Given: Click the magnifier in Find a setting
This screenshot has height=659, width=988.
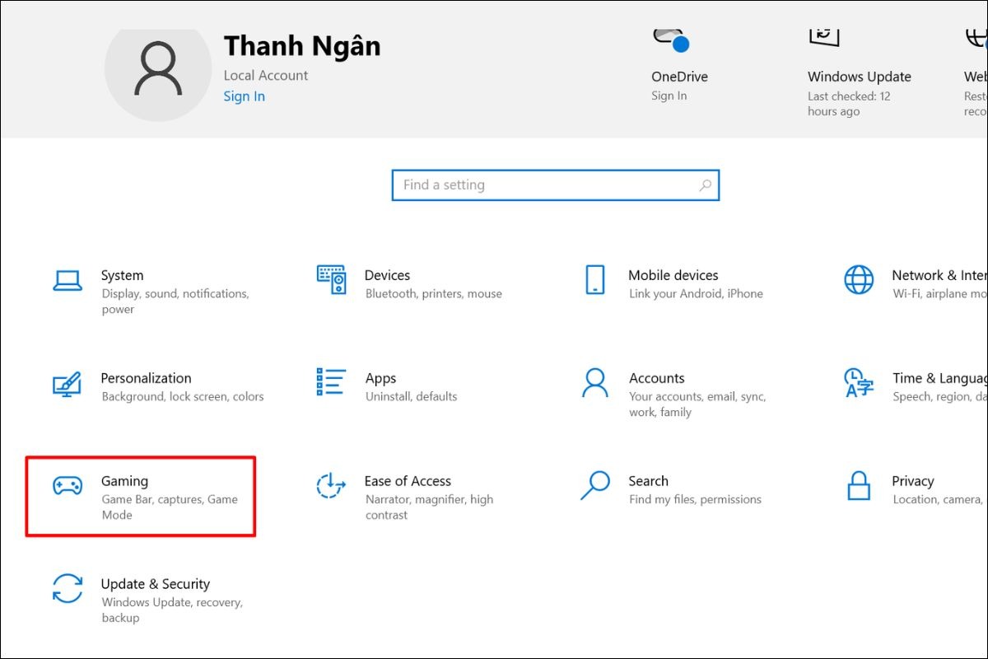Looking at the screenshot, I should (x=705, y=185).
